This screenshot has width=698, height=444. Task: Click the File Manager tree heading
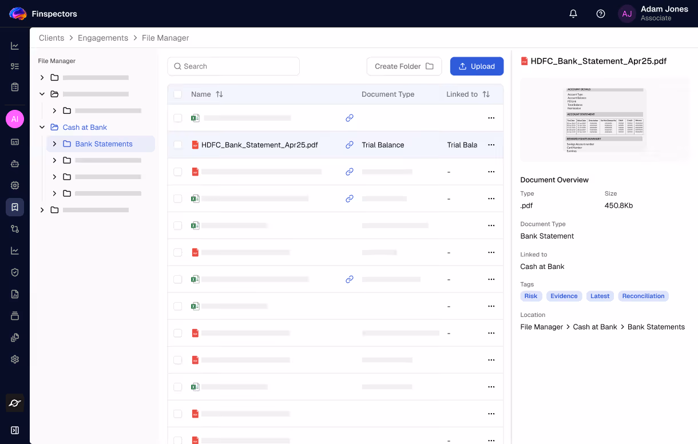[x=57, y=61]
